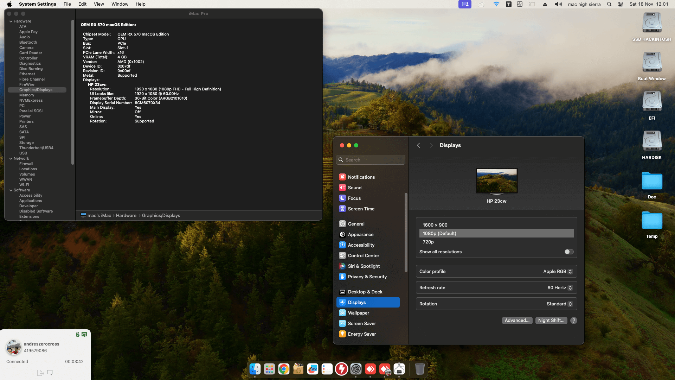This screenshot has width=675, height=380.
Task: Collapse the Hardware section in System Information tree
Action: tap(11, 21)
